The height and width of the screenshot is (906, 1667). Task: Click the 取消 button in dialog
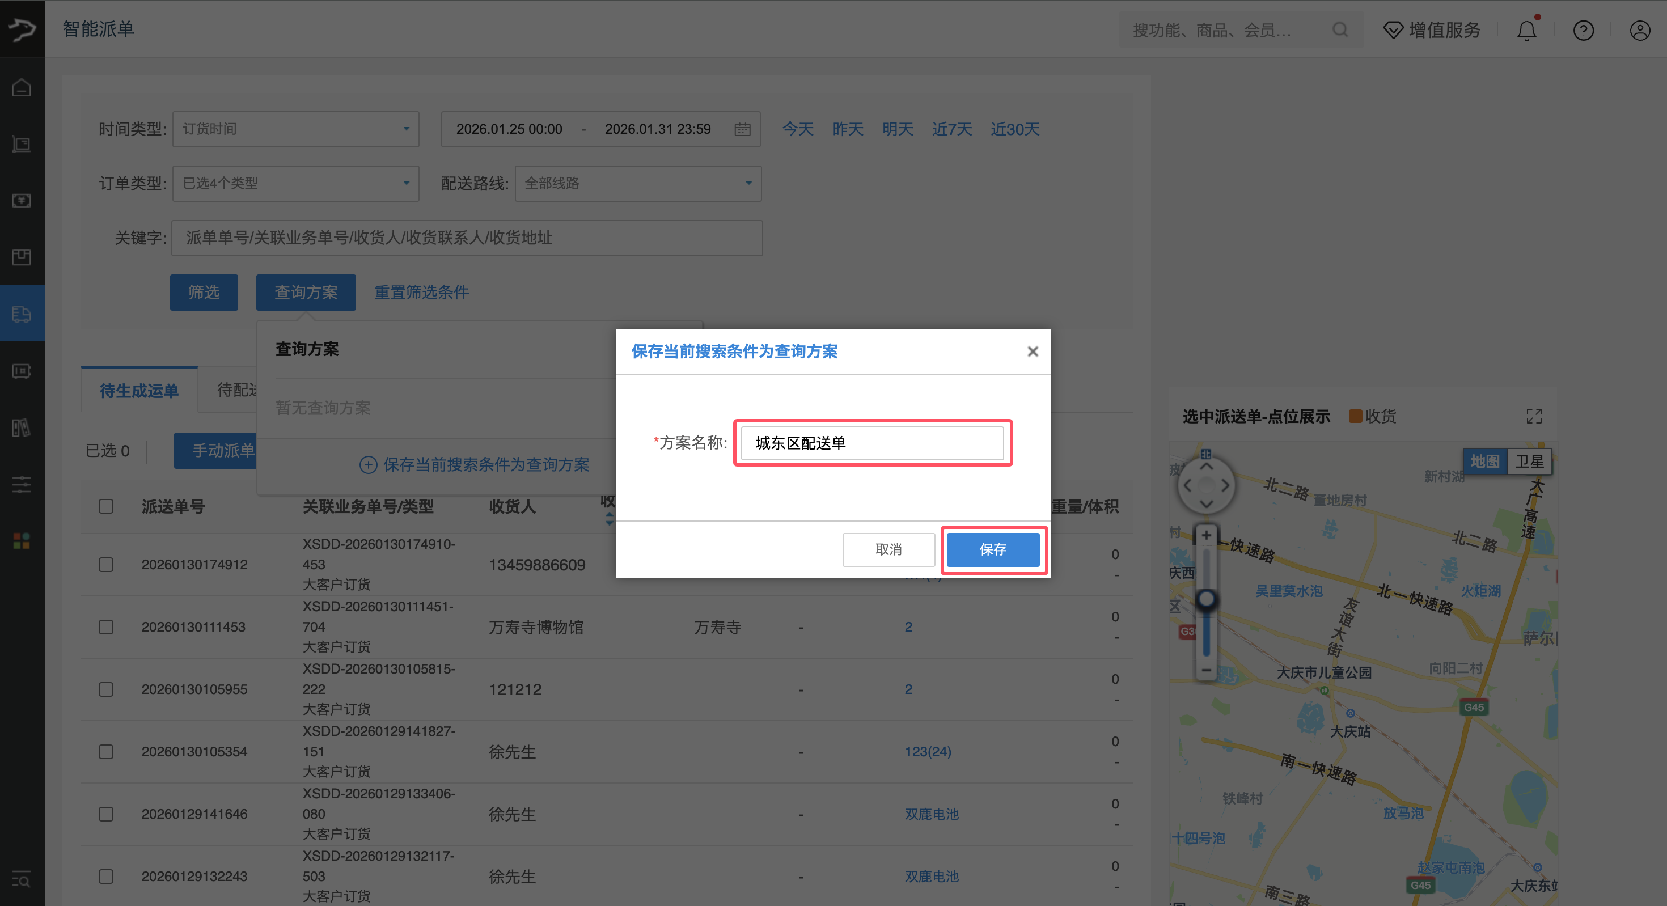(x=888, y=549)
